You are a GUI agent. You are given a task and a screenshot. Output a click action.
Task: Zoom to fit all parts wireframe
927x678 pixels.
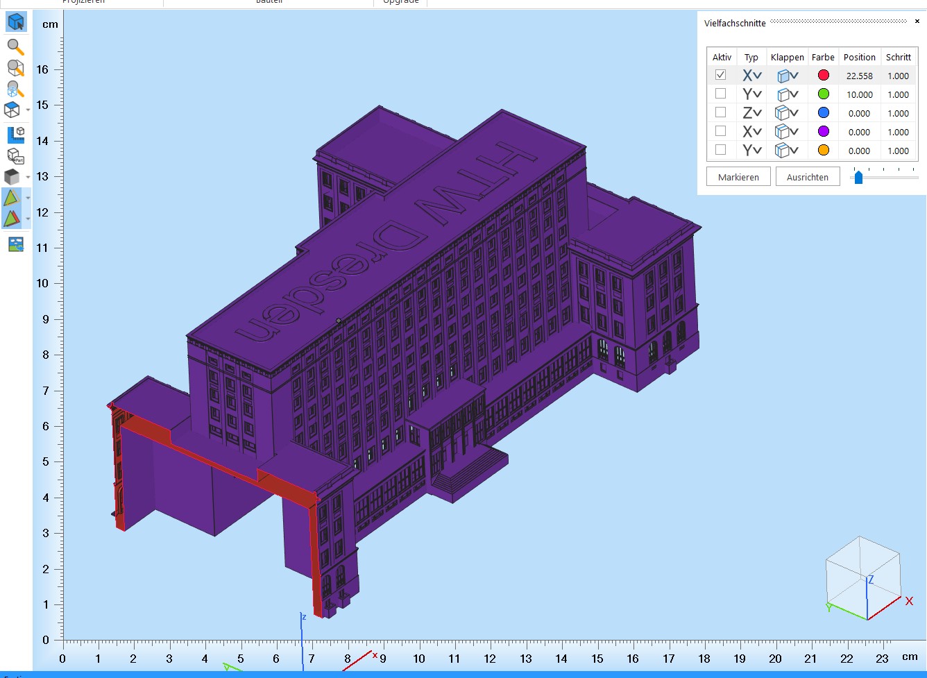[15, 89]
